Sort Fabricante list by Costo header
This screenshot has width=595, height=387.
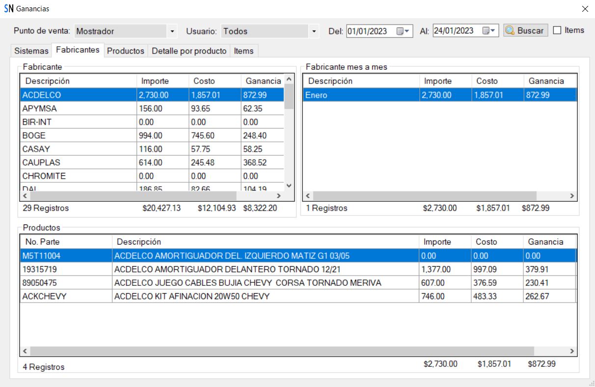(x=215, y=81)
